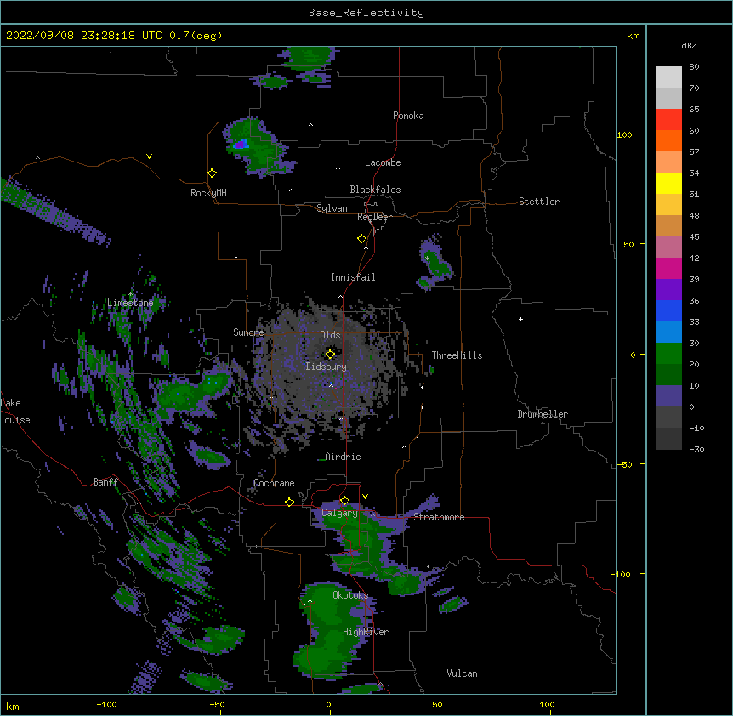The width and height of the screenshot is (733, 716).
Task: Click the RedDeer city label
Action: 374,217
